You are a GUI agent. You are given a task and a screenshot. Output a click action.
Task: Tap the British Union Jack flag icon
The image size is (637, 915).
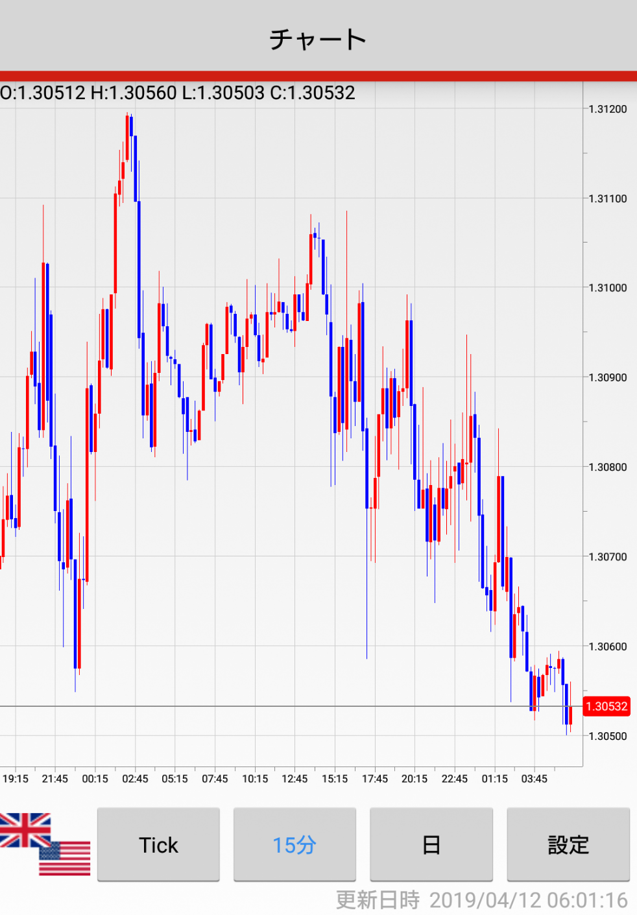25,830
